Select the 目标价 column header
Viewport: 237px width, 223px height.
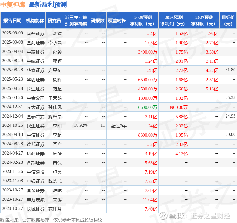228,21
